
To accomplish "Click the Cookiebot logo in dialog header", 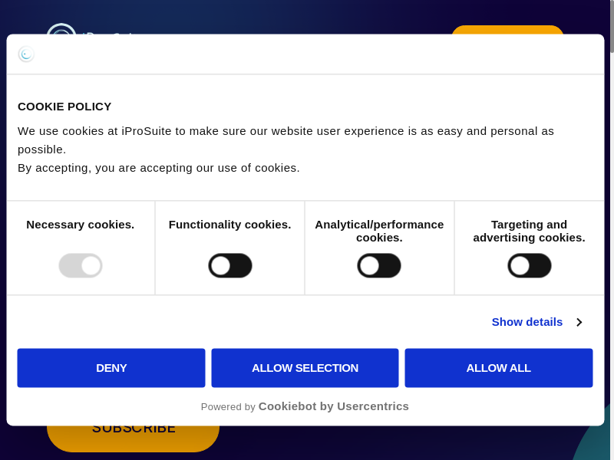I will [26, 54].
